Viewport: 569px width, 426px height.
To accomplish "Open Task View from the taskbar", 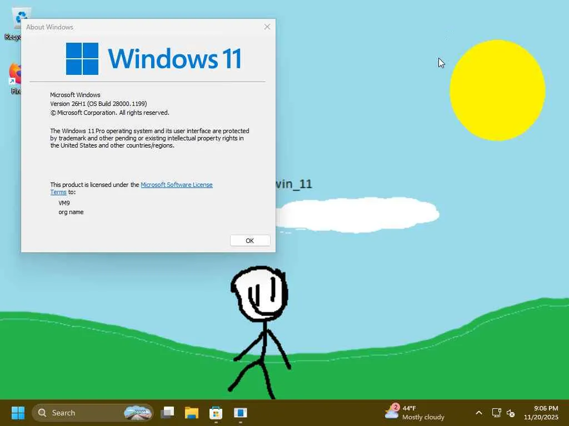I will click(168, 413).
